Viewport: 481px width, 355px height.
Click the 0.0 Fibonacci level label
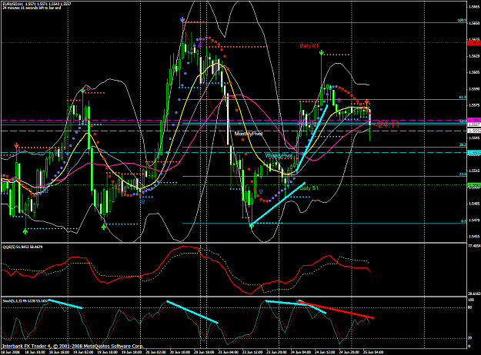464,221
